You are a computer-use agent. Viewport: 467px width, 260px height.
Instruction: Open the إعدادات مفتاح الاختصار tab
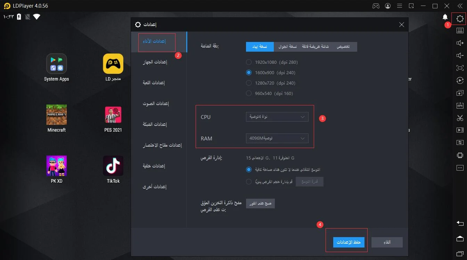(162, 145)
